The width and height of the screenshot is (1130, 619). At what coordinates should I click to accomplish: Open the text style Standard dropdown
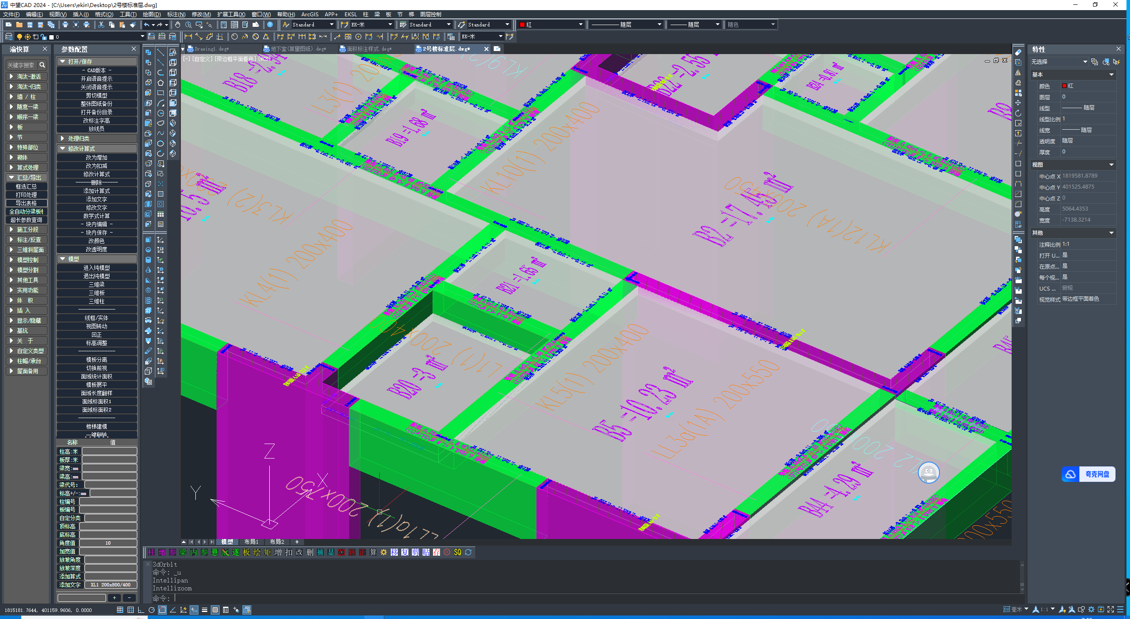tap(313, 25)
